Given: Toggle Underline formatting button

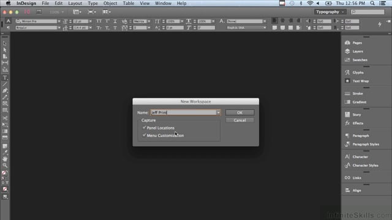Looking at the screenshot, I should point(115,21).
